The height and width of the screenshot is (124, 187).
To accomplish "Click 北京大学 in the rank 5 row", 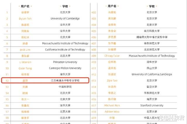I will click(x=65, y=37).
